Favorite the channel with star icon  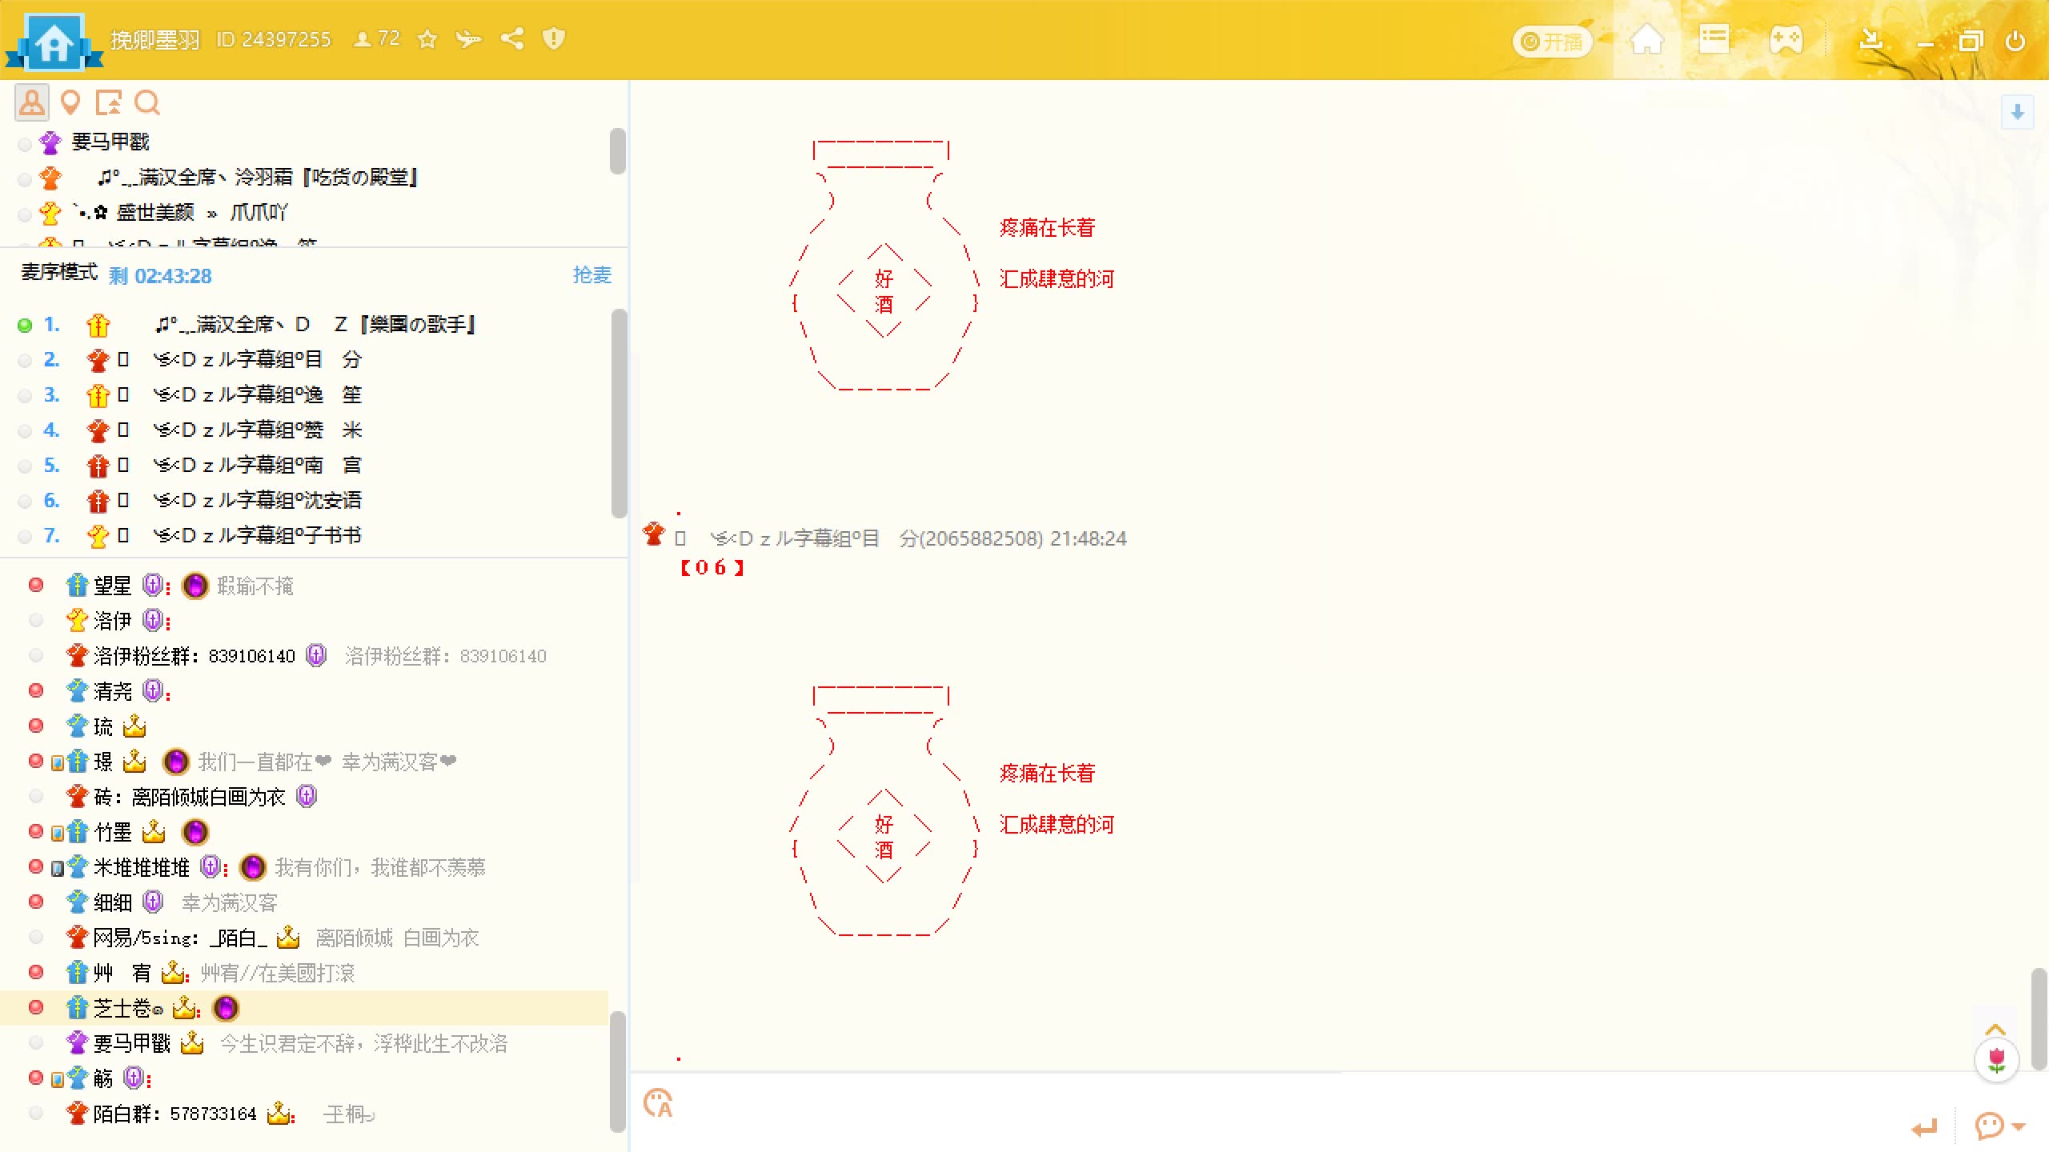(427, 39)
